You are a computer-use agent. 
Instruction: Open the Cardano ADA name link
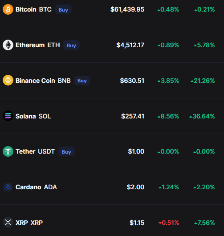click(x=36, y=187)
